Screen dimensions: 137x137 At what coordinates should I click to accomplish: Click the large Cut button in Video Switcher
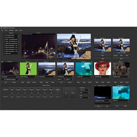click(x=66, y=93)
